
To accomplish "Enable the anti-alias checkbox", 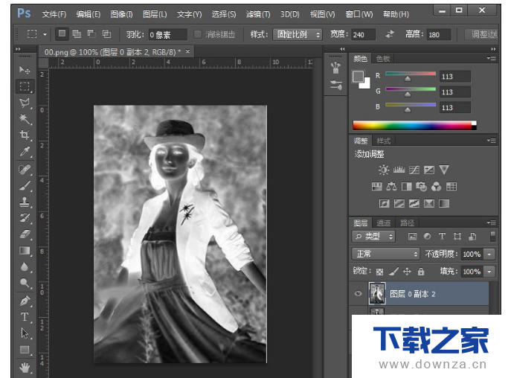I will pyautogui.click(x=198, y=34).
